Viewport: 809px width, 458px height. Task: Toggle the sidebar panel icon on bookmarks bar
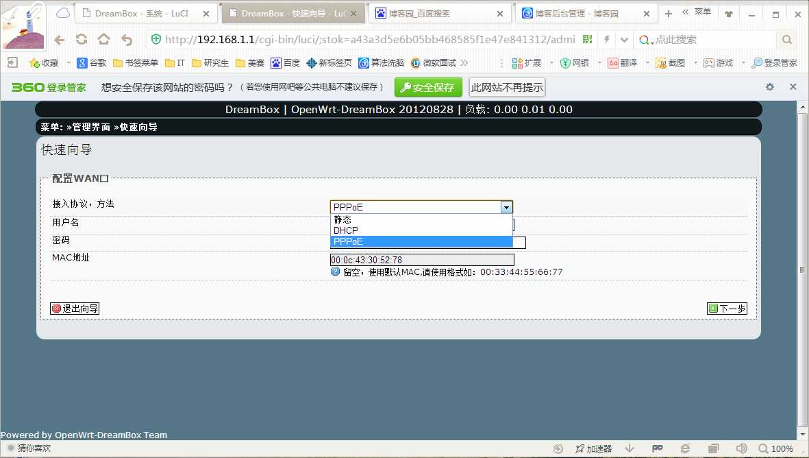(12, 62)
